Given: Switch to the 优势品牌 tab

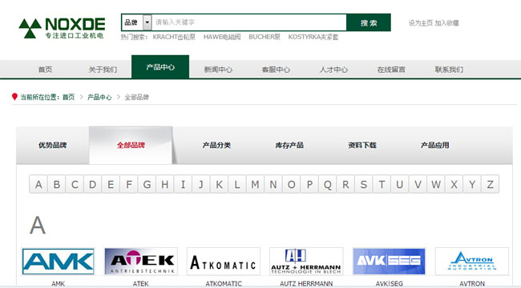Looking at the screenshot, I should [x=52, y=145].
